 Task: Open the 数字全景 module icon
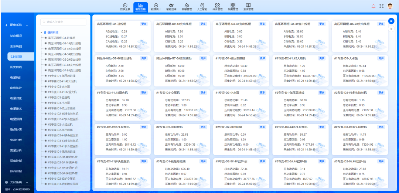click(x=125, y=5)
